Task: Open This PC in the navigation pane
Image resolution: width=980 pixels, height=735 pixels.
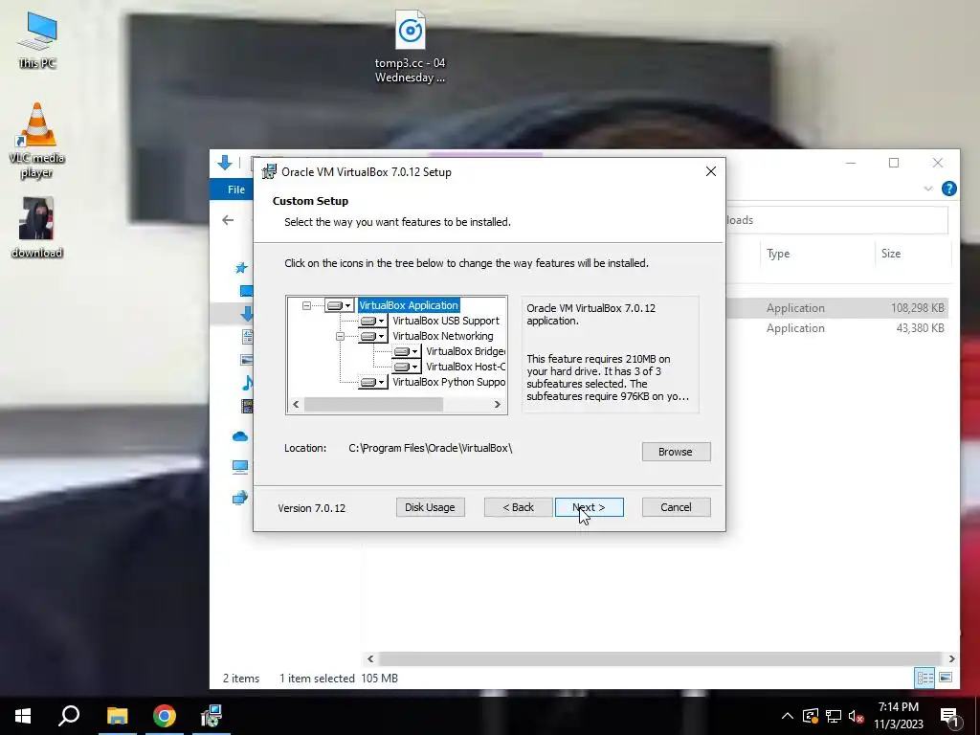Action: (x=240, y=466)
